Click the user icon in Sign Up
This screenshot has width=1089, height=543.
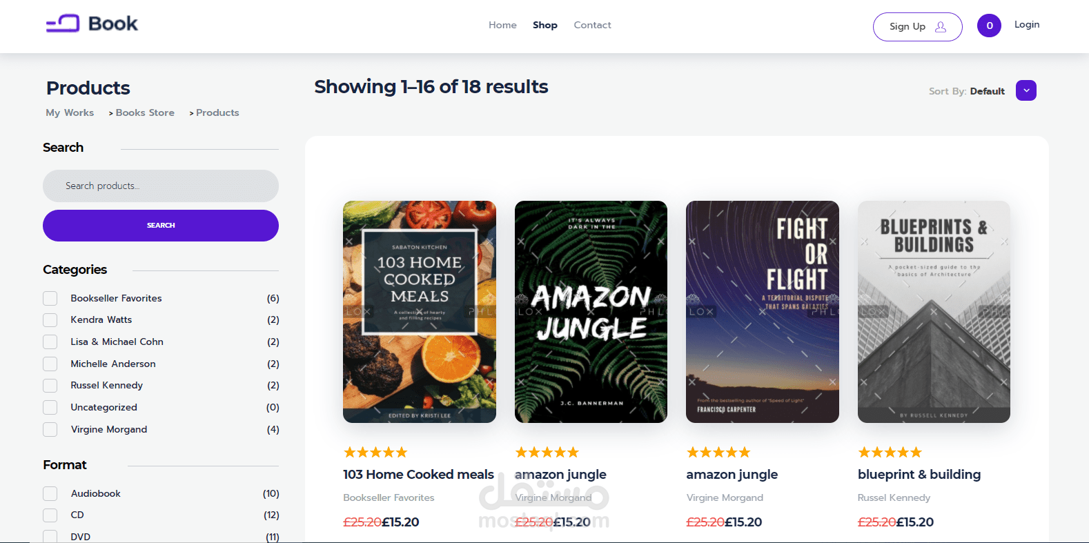pos(941,27)
